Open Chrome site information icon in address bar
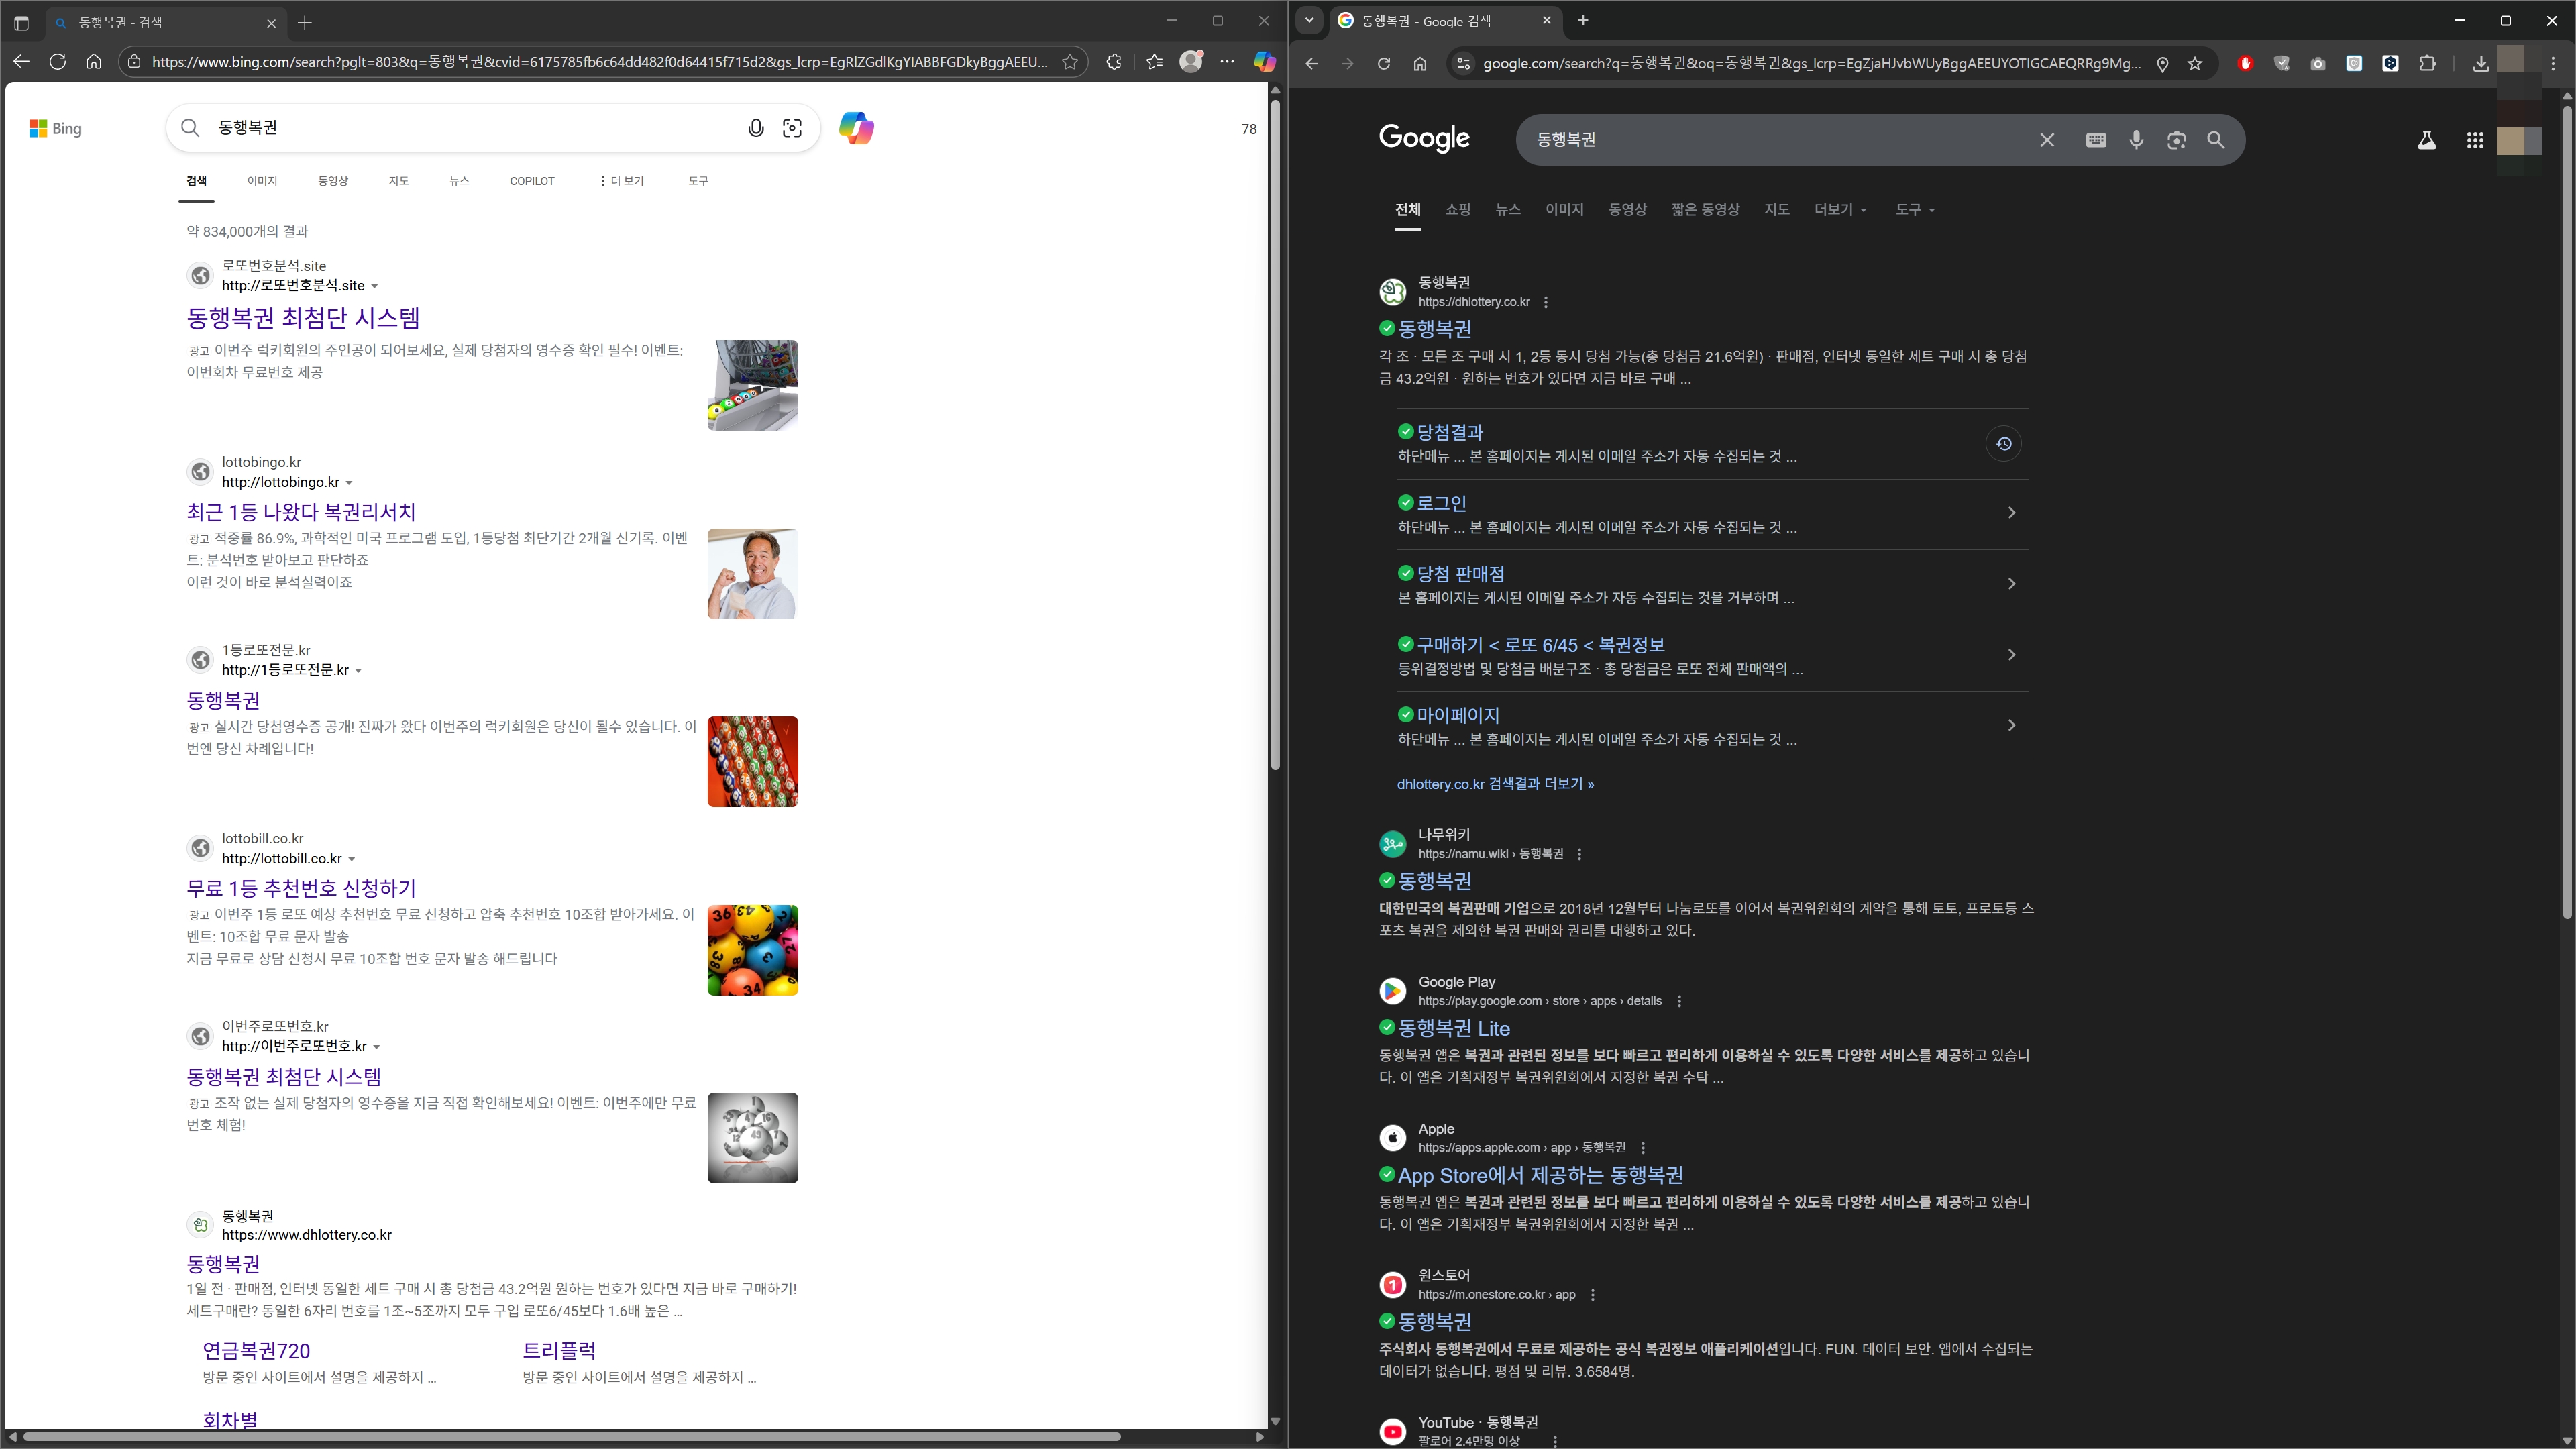 pos(1463,64)
